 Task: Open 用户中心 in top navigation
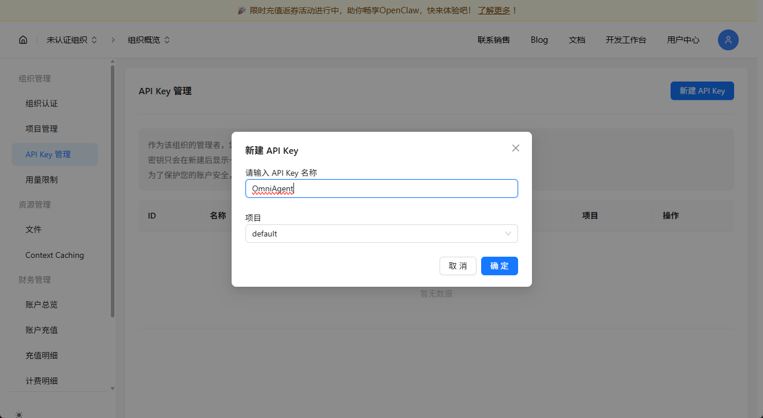683,40
